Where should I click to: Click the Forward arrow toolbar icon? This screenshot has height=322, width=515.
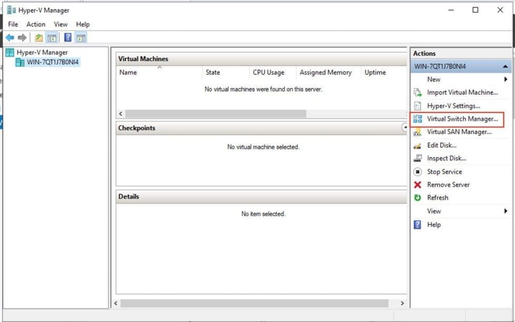(x=22, y=37)
